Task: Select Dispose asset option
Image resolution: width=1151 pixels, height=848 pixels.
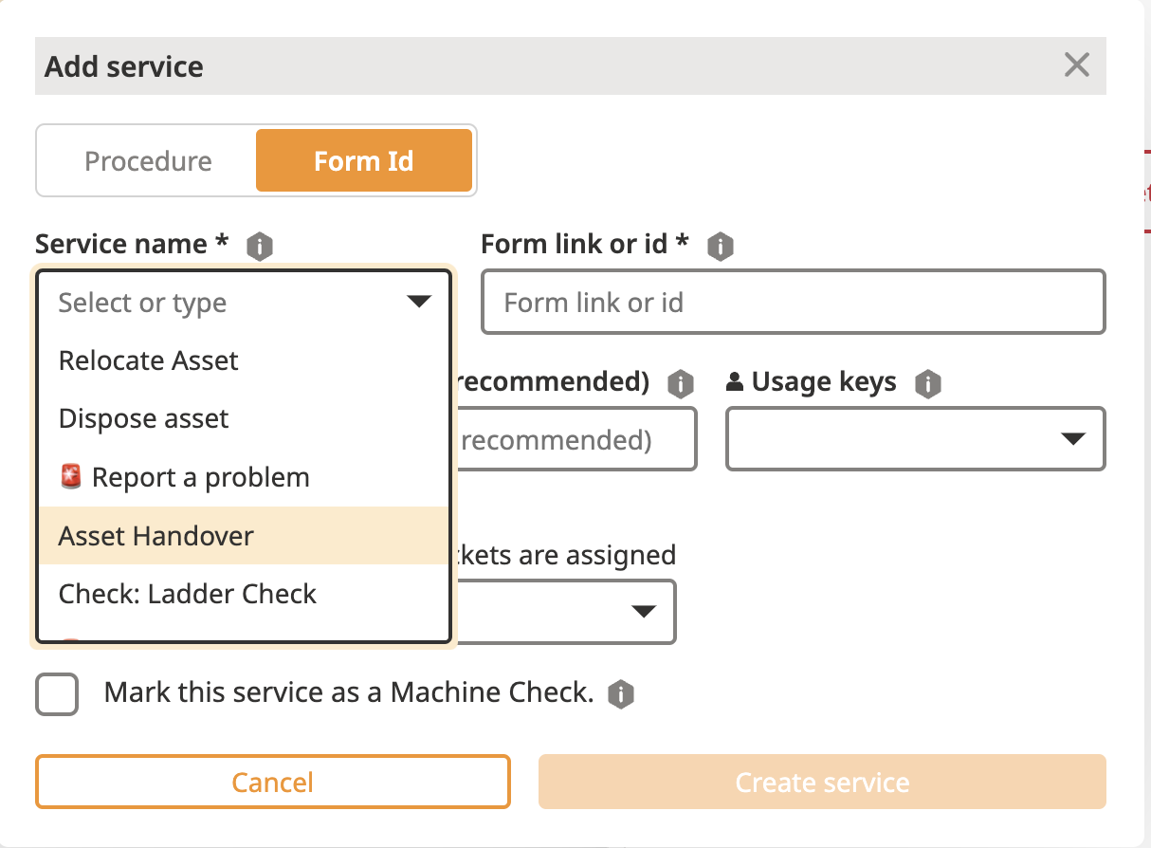Action: click(x=144, y=419)
